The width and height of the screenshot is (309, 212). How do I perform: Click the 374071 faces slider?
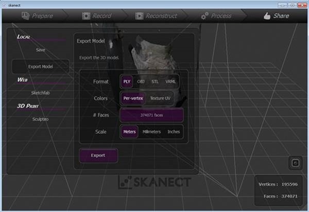point(152,115)
